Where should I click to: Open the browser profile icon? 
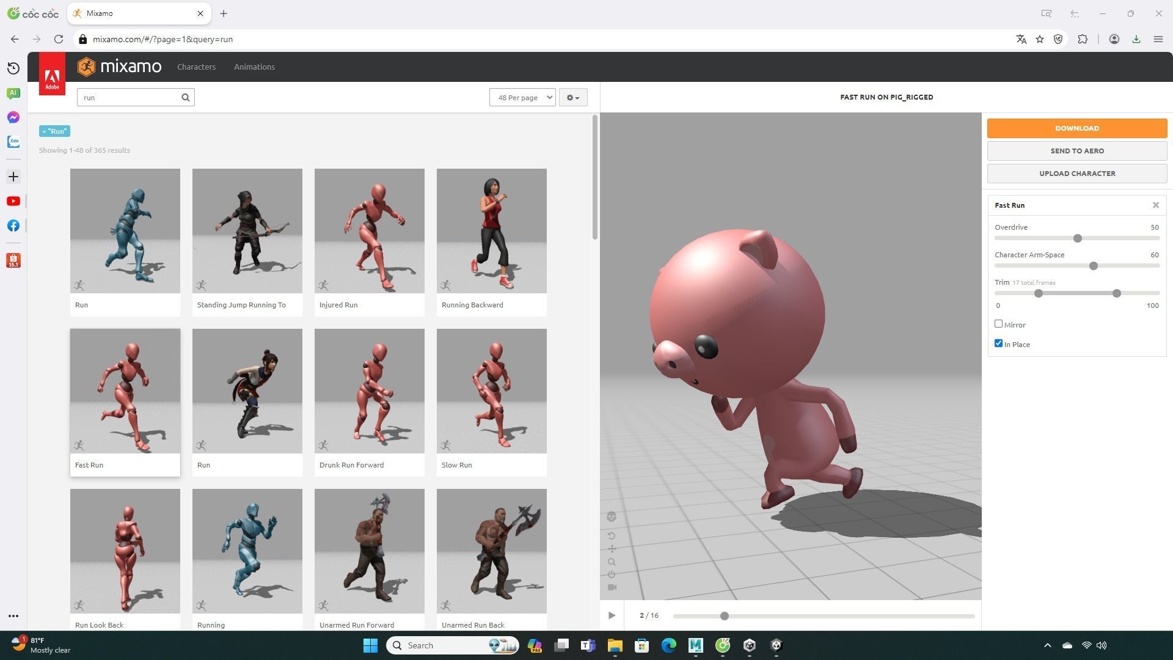(x=1114, y=39)
